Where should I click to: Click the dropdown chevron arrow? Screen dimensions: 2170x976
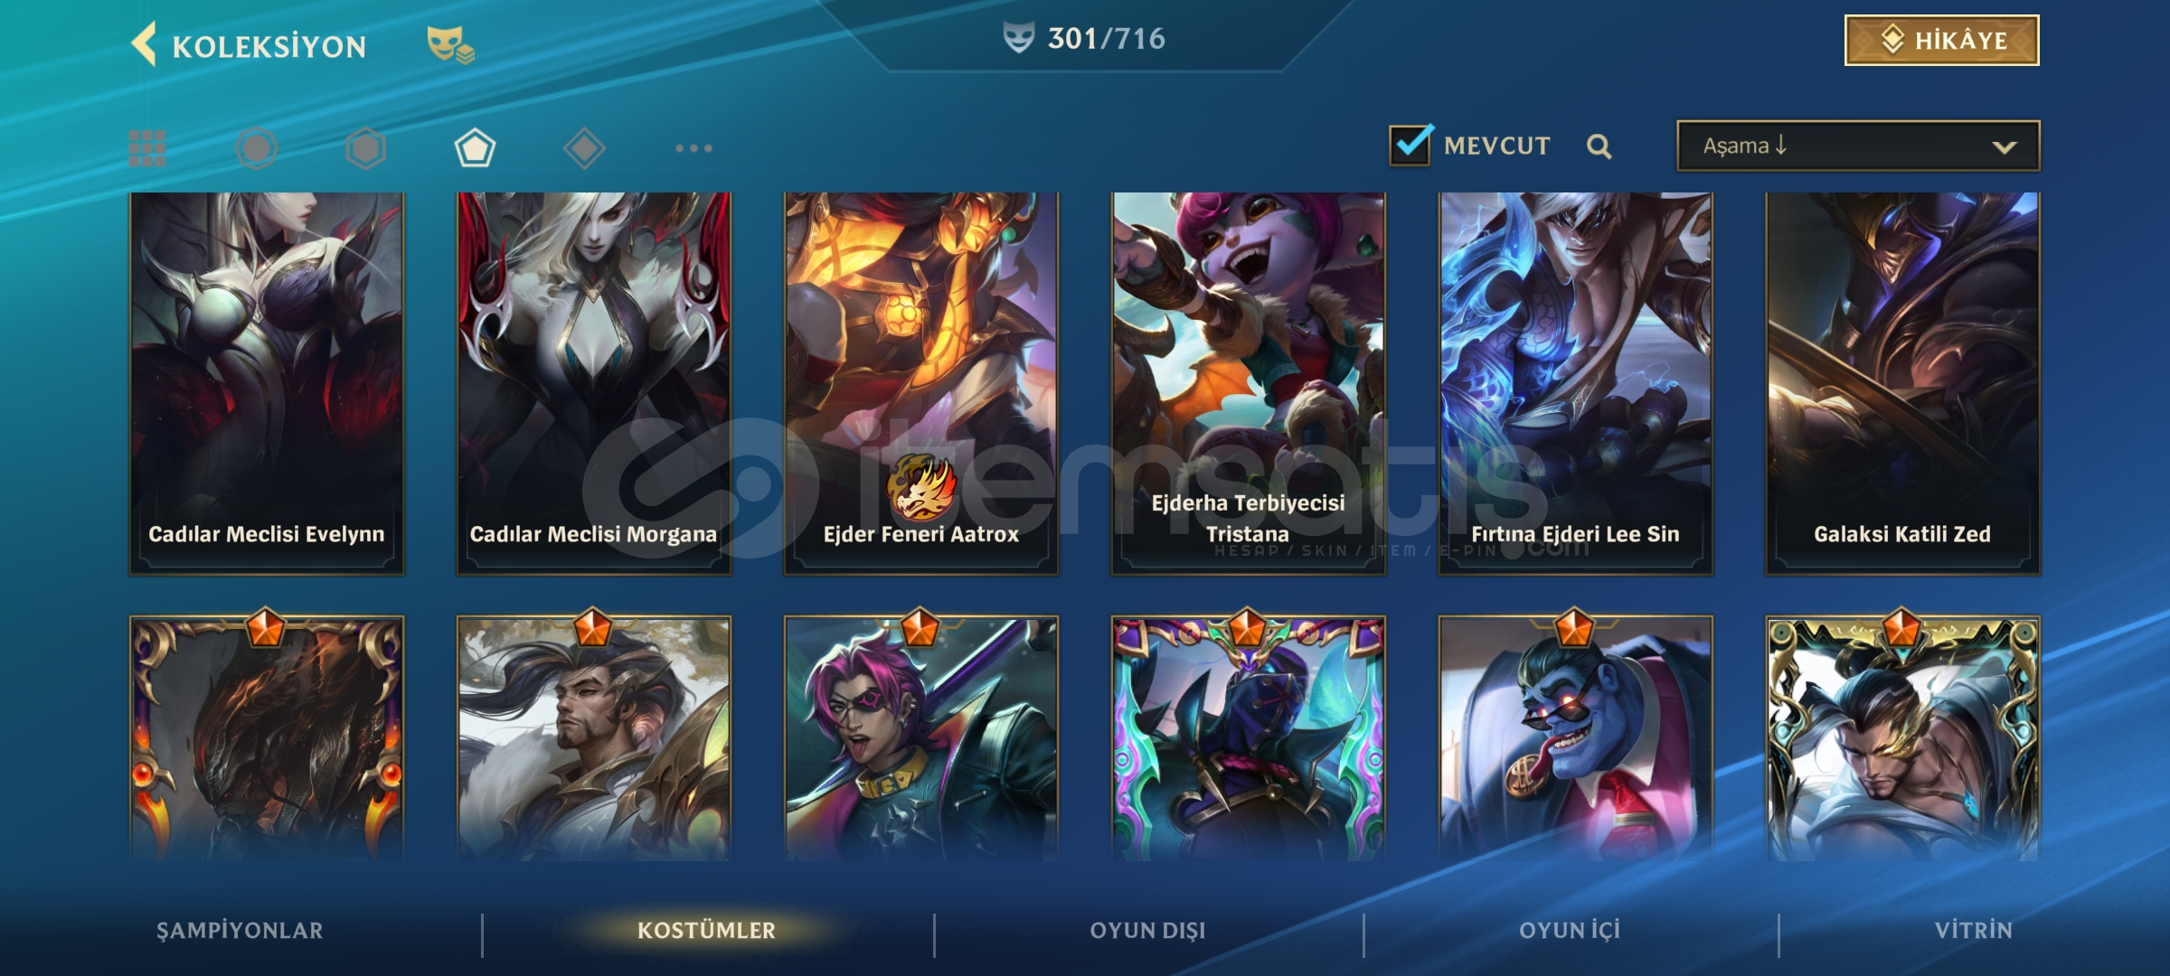click(2005, 147)
